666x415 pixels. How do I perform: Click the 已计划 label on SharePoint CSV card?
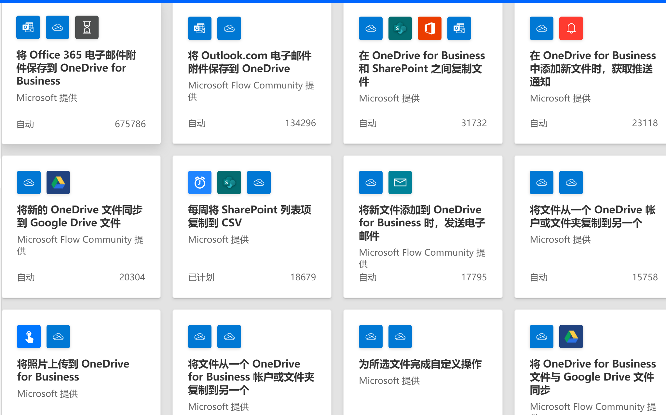[x=201, y=277]
